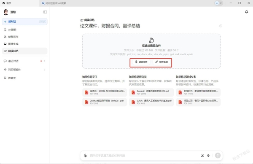Screen dimensions: 253x164
Task: Start a new chat with 新对话
Action: point(25,22)
